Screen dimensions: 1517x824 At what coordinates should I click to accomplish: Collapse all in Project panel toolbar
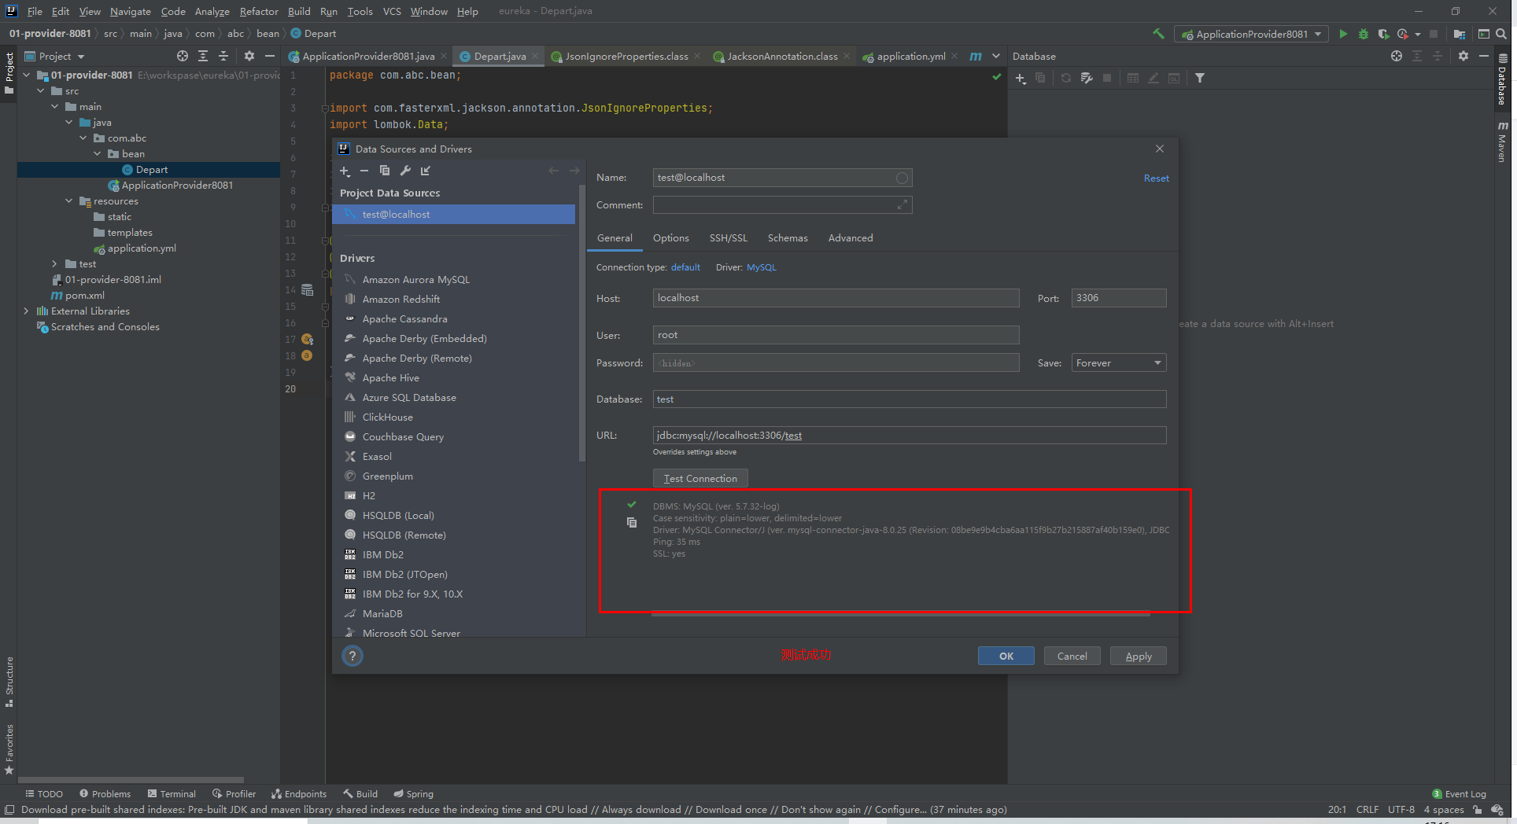[x=223, y=56]
